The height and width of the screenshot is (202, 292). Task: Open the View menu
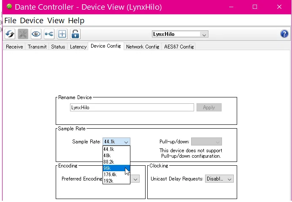(x=56, y=21)
